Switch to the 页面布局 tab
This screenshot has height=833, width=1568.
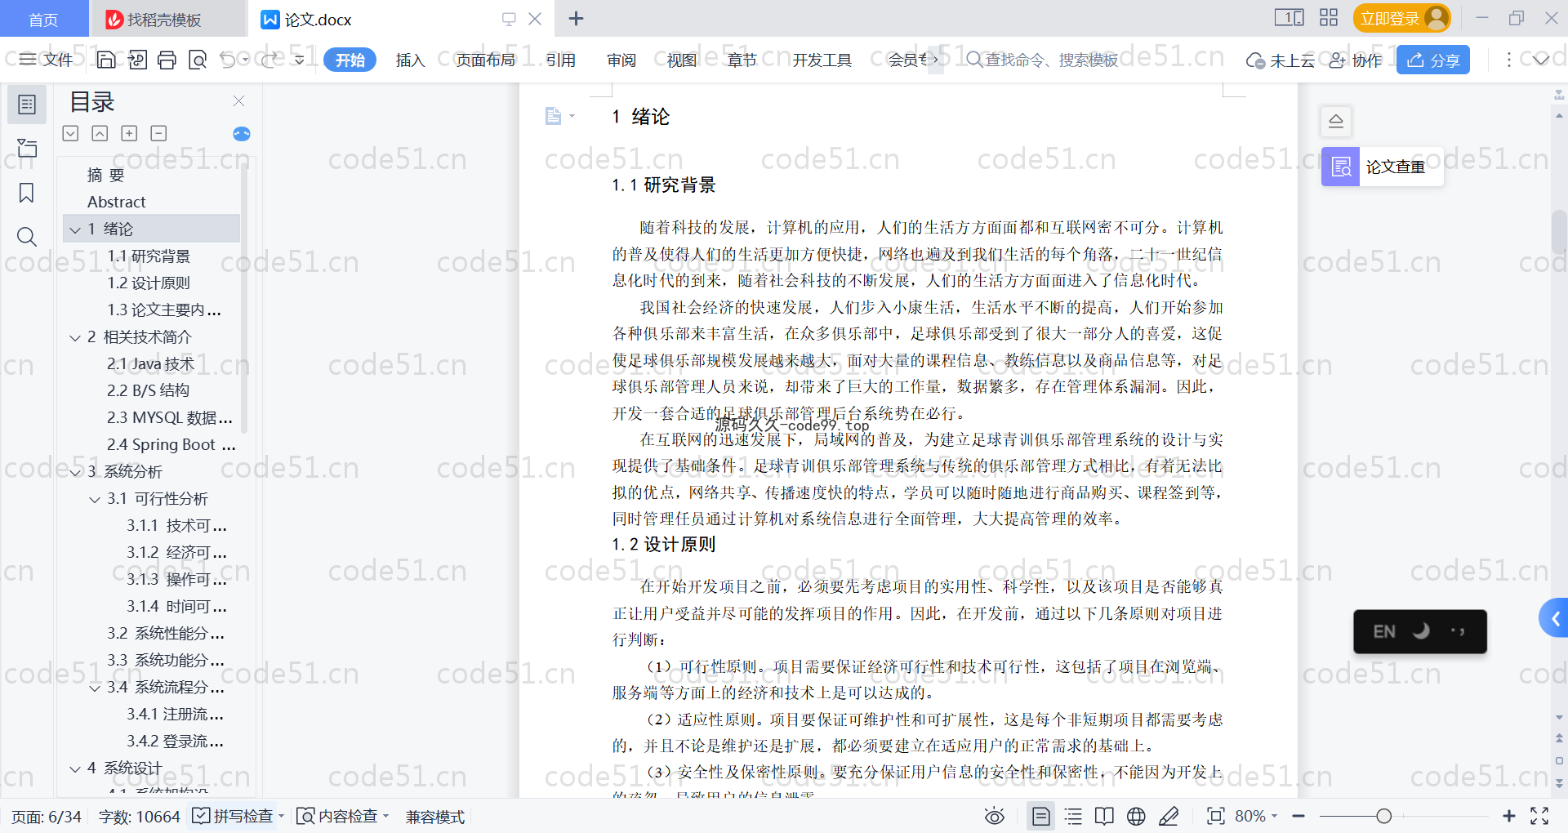485,60
